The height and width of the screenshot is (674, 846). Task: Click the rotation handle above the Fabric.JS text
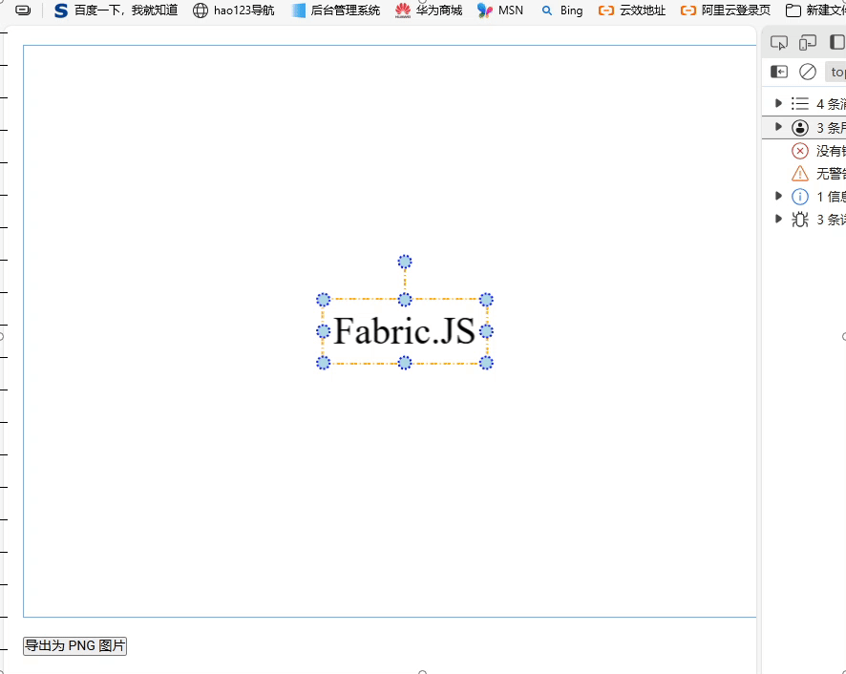coord(404,261)
